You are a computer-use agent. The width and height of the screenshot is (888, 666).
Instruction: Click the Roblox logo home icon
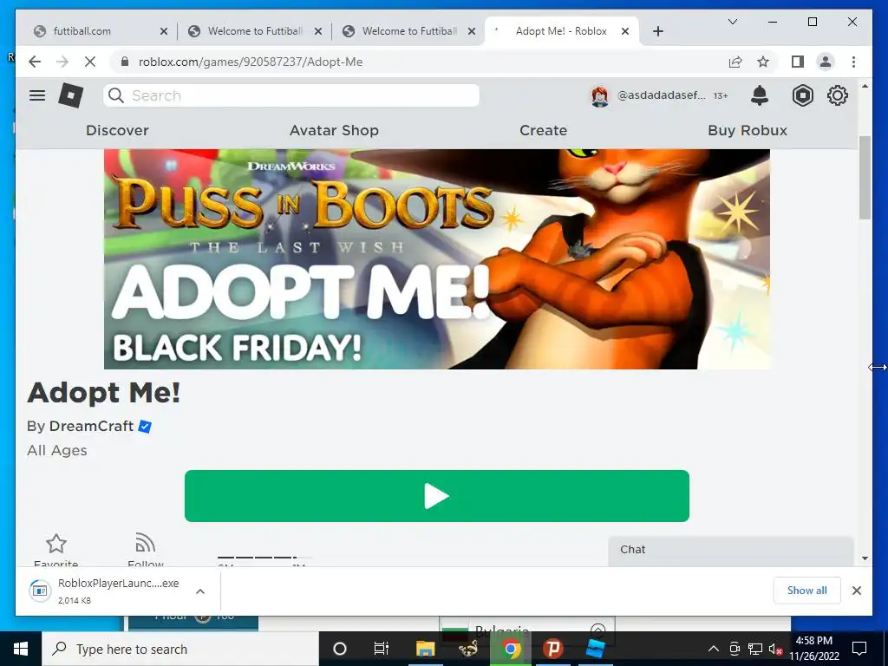(71, 95)
